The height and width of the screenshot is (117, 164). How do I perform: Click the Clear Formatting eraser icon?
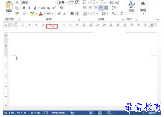tap(62, 8)
